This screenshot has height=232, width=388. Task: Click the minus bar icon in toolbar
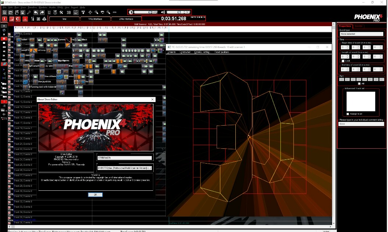click(115, 13)
